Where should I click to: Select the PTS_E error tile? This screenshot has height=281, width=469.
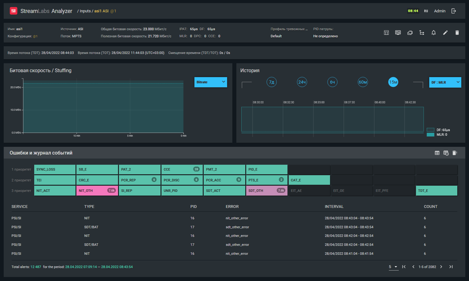pos(267,180)
